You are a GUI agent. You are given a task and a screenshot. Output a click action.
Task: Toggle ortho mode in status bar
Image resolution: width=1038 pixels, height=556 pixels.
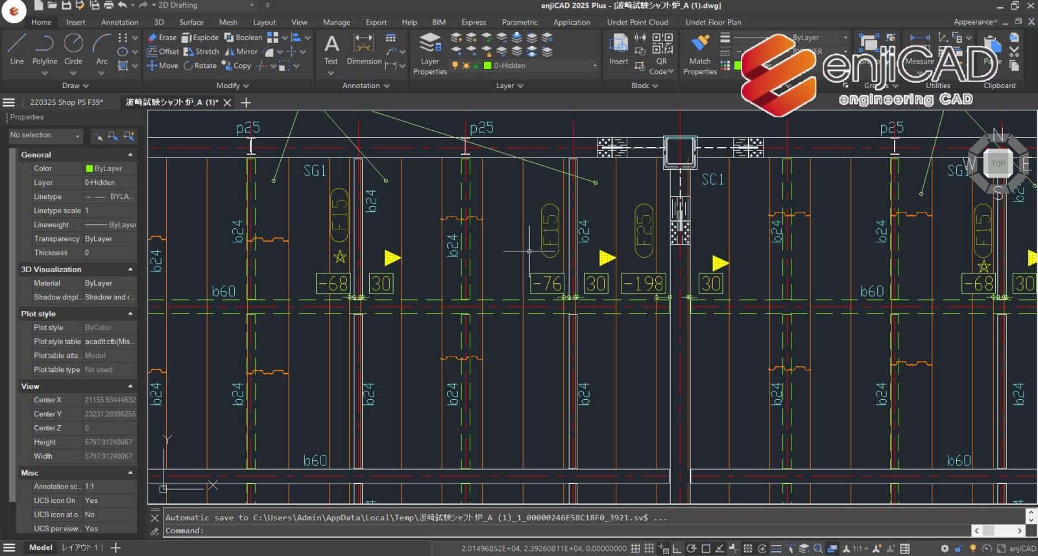677,548
